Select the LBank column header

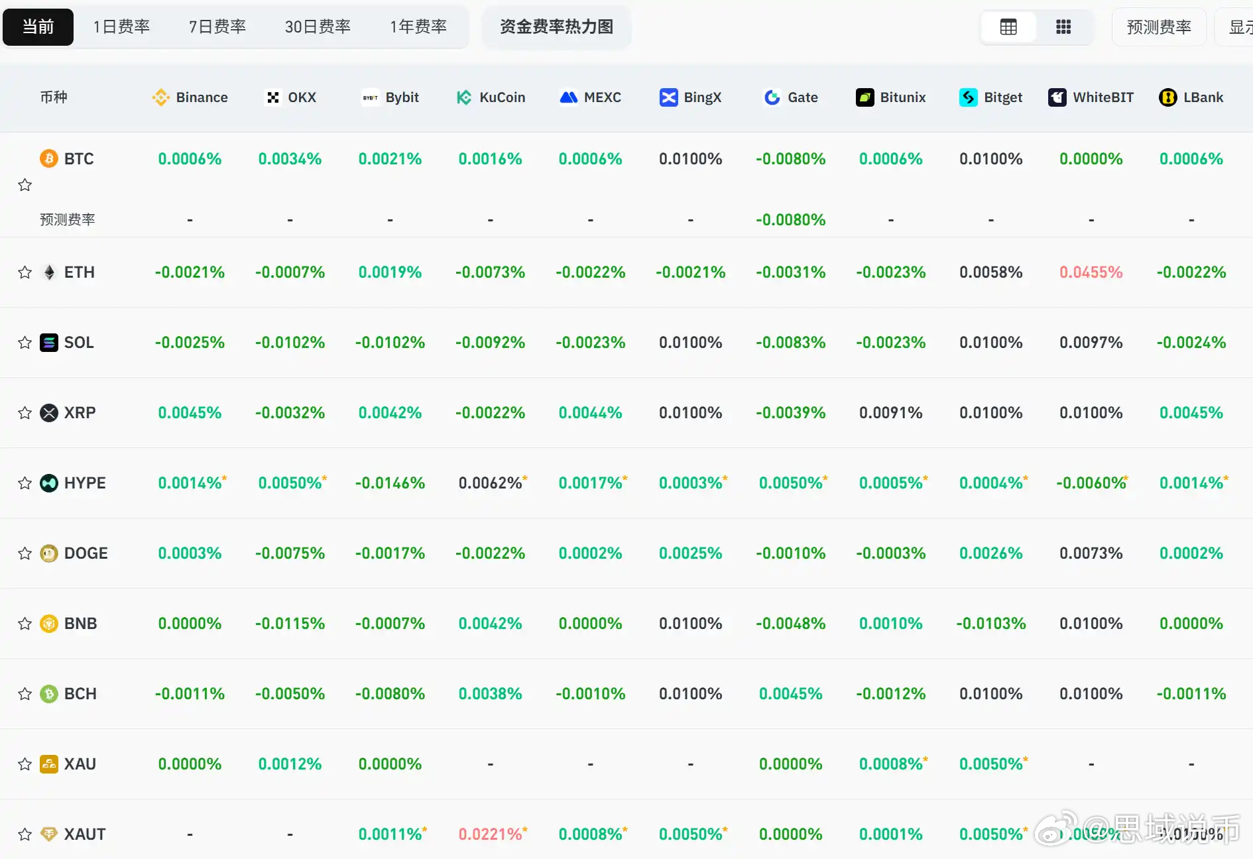click(1191, 97)
